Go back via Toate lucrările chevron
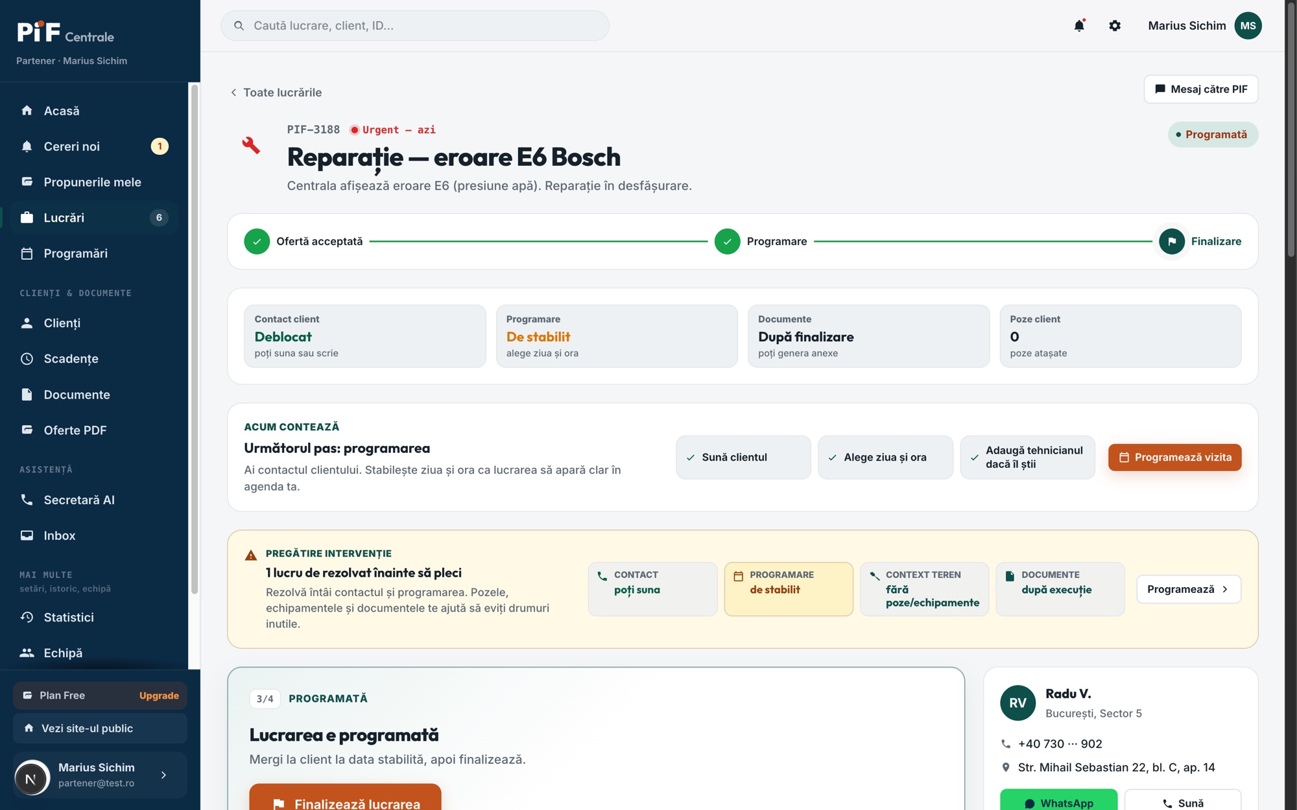 (233, 93)
